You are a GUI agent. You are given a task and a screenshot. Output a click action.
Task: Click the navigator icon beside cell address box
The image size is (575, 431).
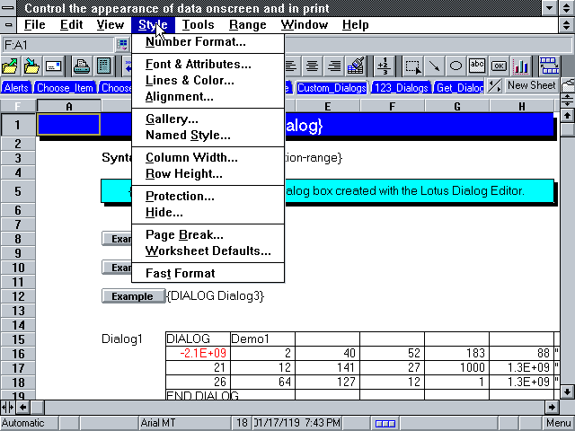click(x=122, y=45)
